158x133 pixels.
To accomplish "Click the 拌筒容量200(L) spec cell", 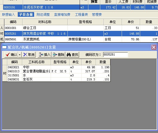I will point(86,39).
